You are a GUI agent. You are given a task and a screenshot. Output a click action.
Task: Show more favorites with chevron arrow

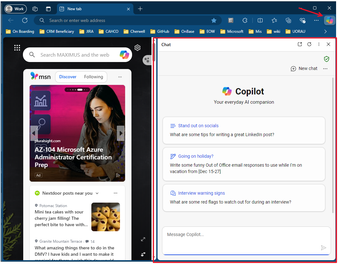coord(325,31)
